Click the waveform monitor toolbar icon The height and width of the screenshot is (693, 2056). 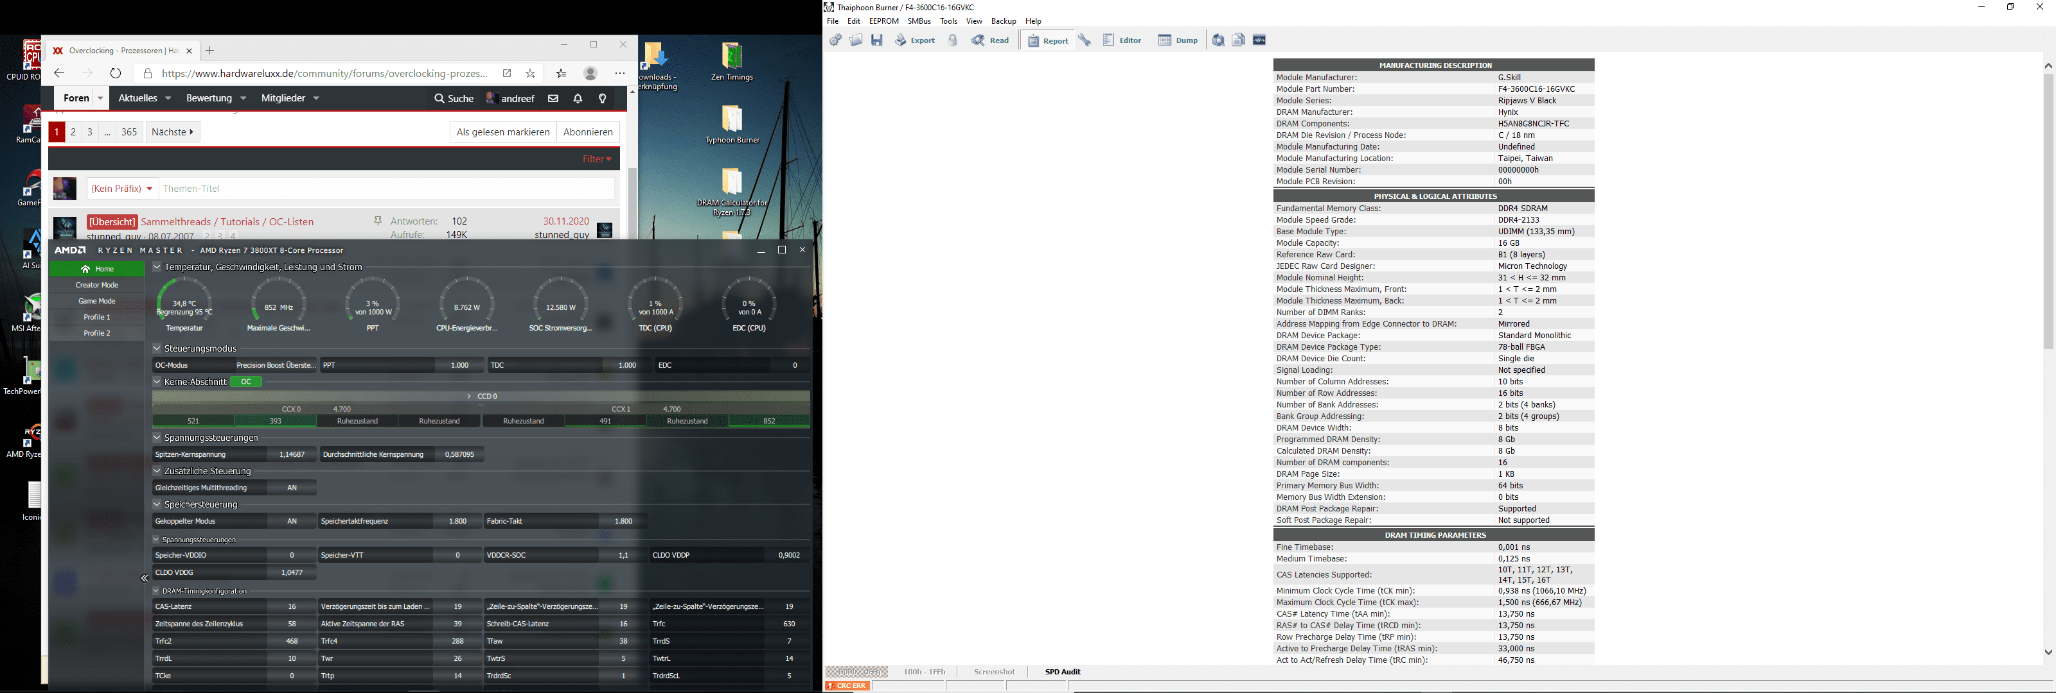pyautogui.click(x=1259, y=40)
